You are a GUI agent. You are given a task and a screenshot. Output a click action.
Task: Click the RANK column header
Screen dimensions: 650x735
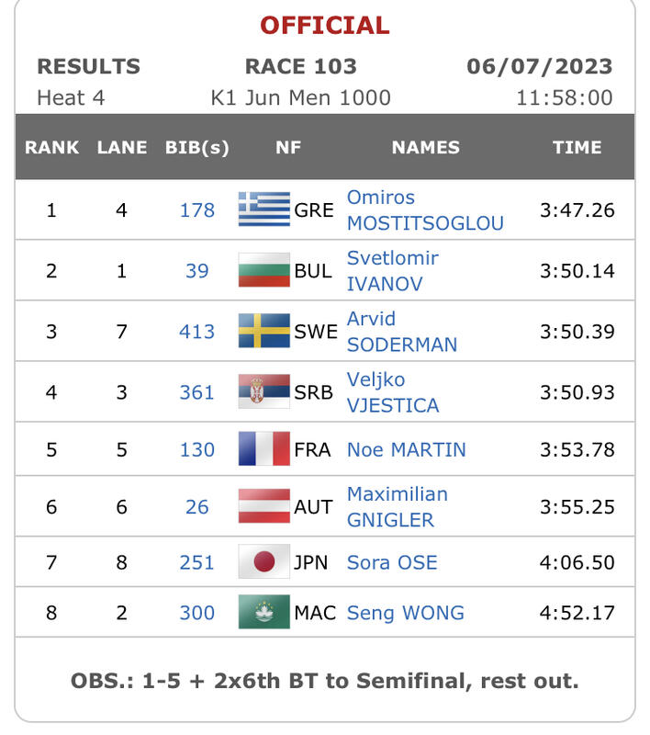51,147
